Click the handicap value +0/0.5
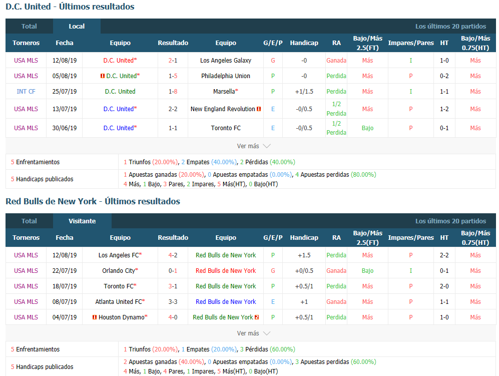This screenshot has width=499, height=376. click(x=304, y=271)
